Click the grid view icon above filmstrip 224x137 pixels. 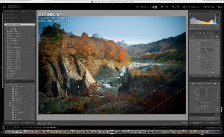coord(13,128)
